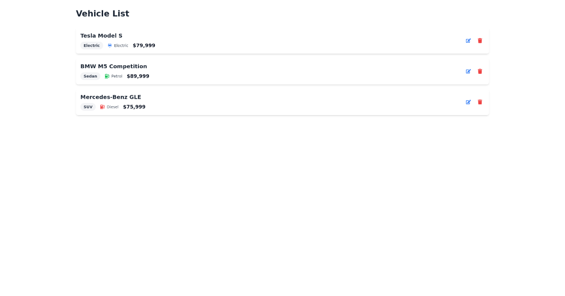Click the $79,999 price on Tesla card
The image size is (565, 296).
(144, 45)
